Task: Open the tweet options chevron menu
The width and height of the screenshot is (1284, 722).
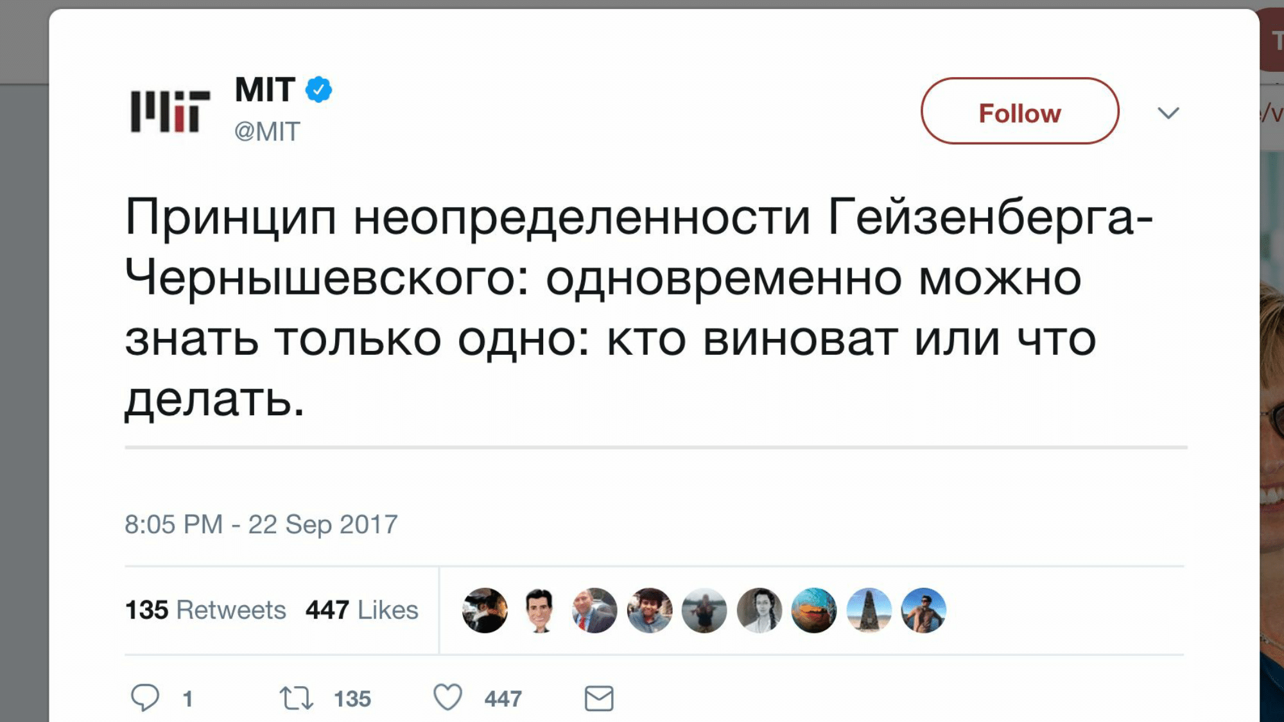Action: tap(1168, 113)
